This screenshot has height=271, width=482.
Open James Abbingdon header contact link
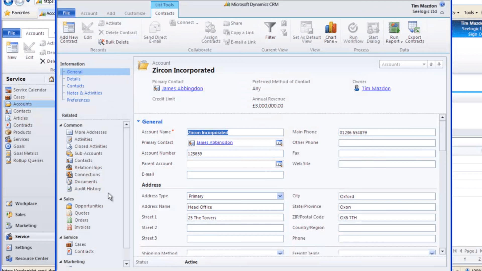[182, 88]
